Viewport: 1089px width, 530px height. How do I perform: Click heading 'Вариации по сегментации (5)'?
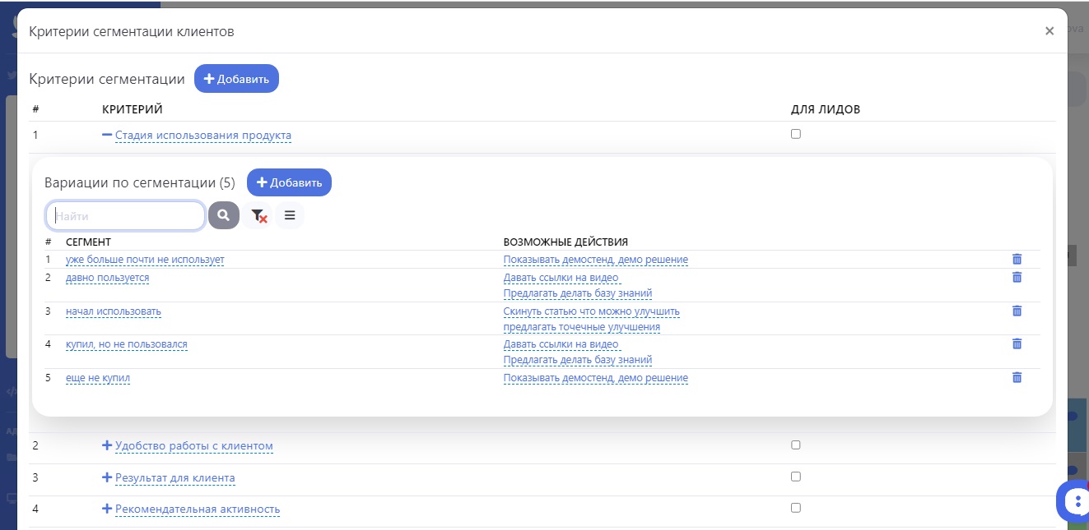140,182
